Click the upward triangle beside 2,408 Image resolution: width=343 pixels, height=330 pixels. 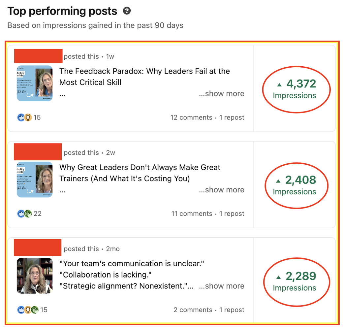pos(278,181)
